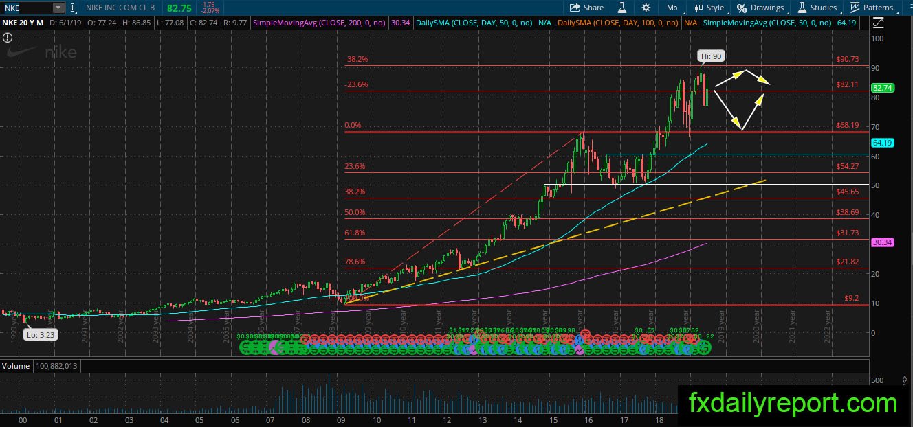Click the Hi: 90 price bubble
Screen dimensions: 913x427
pyautogui.click(x=712, y=56)
